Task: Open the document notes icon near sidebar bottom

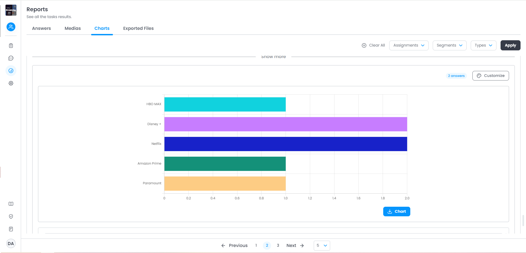Action: click(x=11, y=229)
